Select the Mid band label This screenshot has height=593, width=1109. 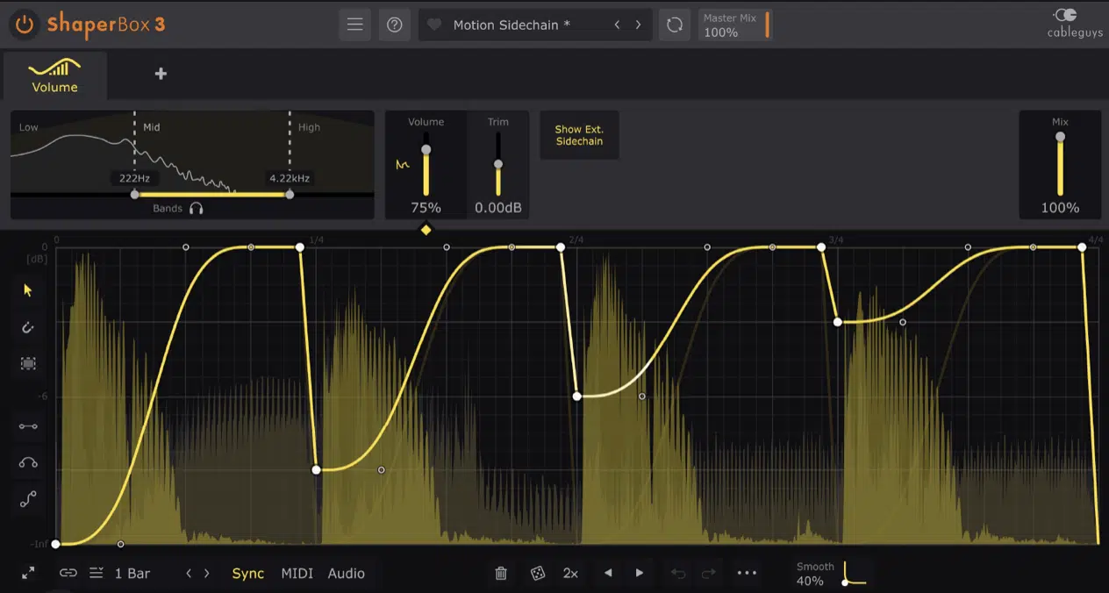coord(152,127)
